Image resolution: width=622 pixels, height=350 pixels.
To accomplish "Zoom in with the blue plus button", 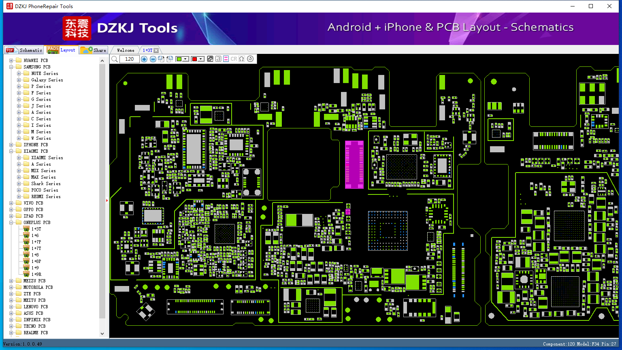I will [144, 59].
